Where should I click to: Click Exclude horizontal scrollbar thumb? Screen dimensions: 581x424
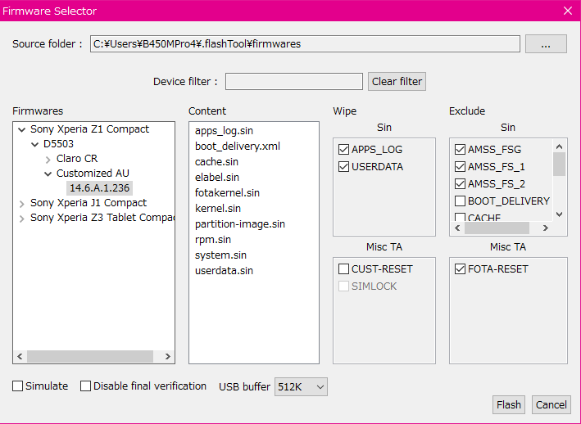point(497,228)
